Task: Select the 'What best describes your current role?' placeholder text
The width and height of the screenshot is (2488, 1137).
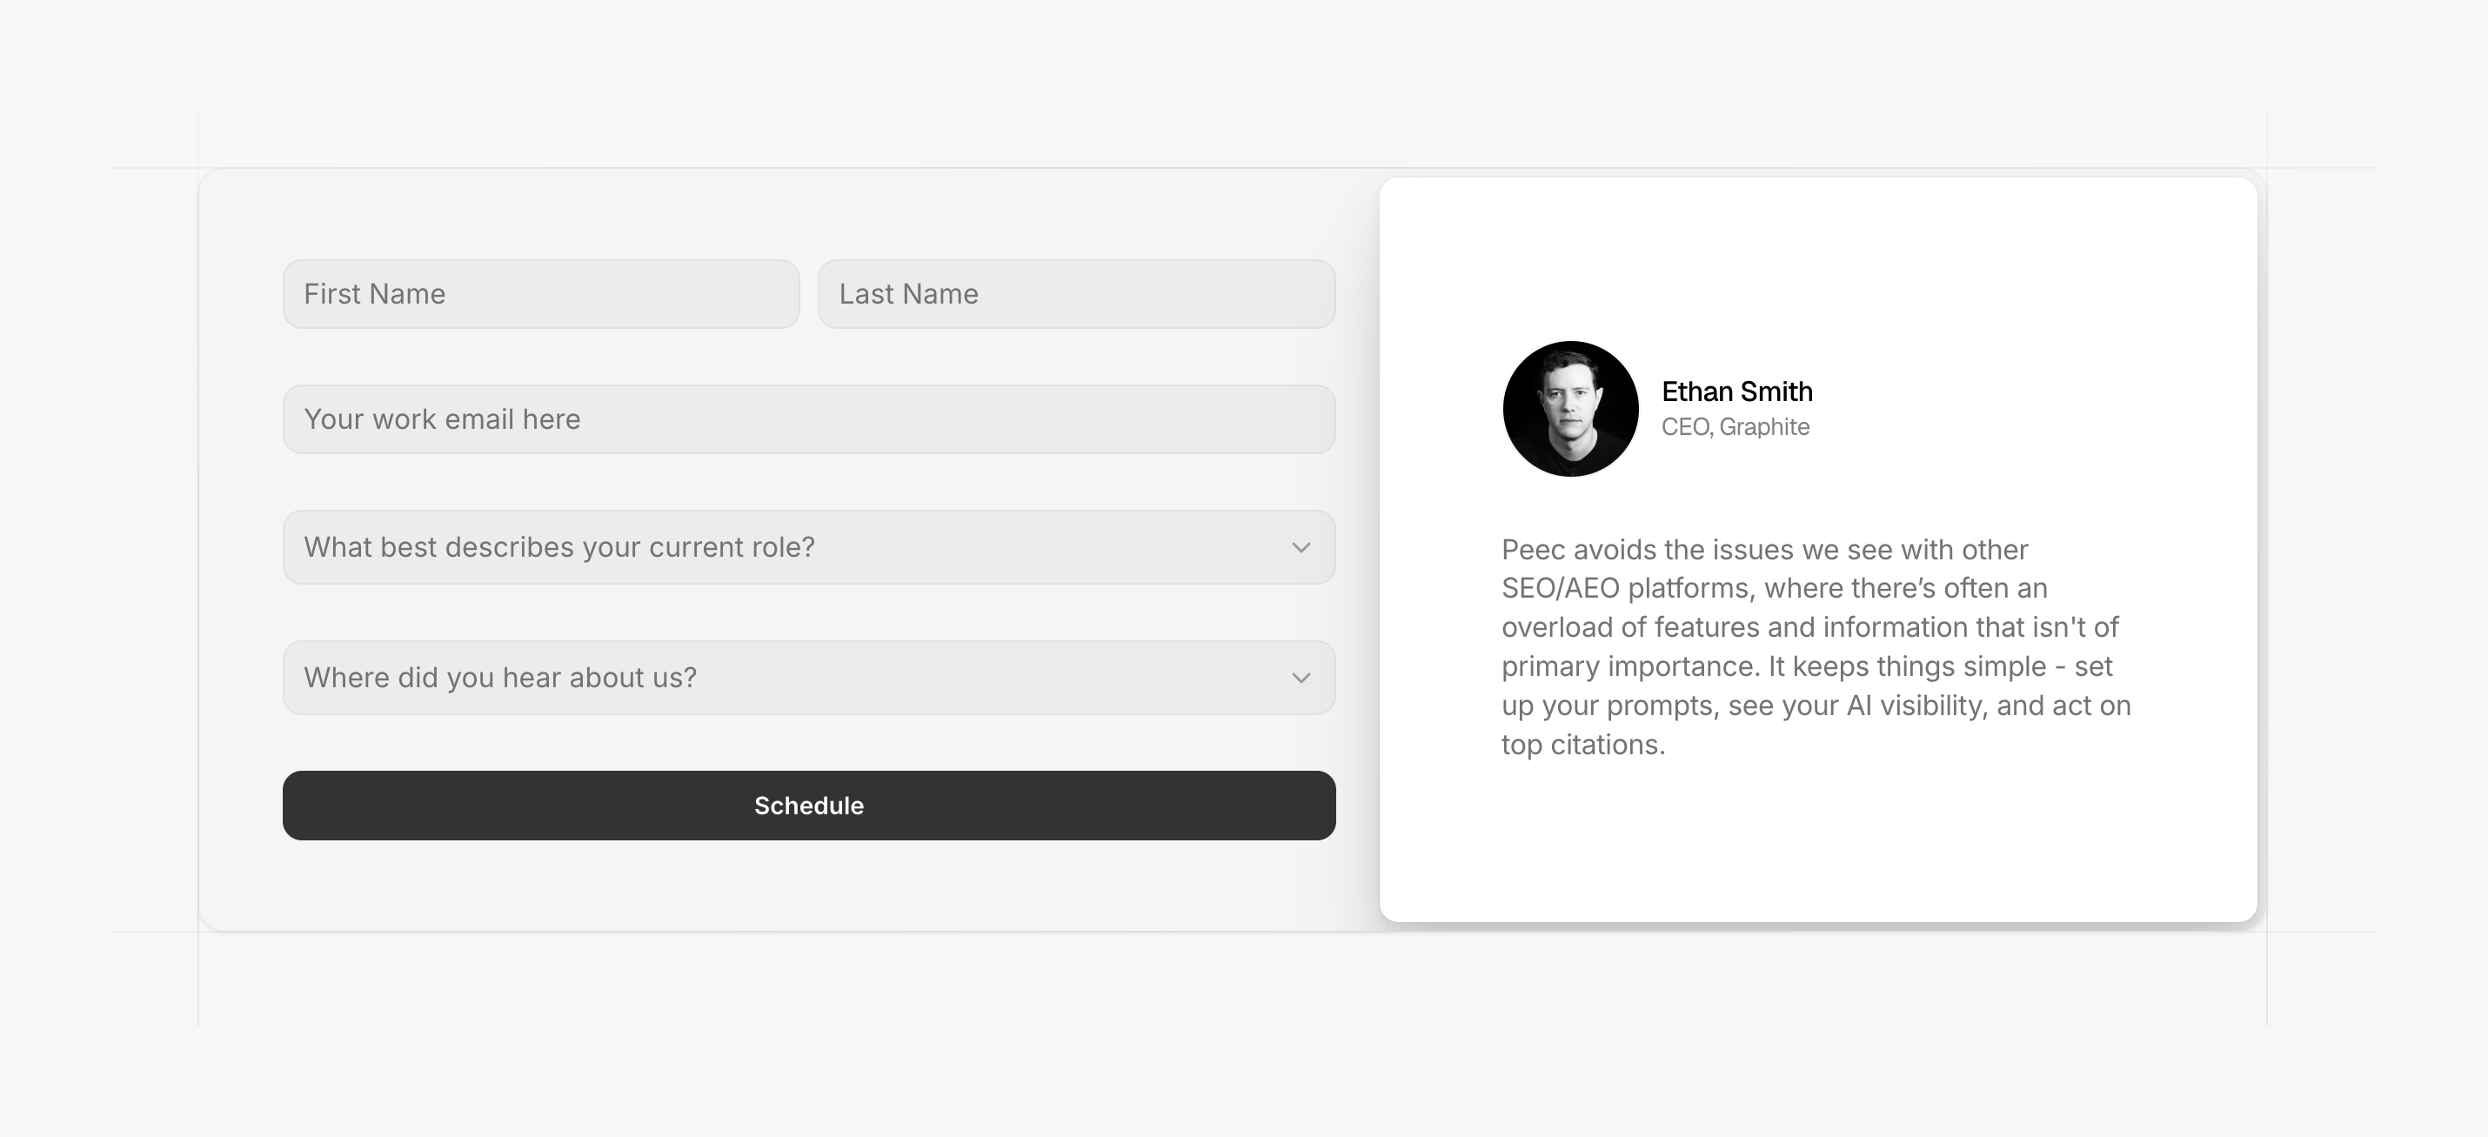Action: [x=559, y=547]
